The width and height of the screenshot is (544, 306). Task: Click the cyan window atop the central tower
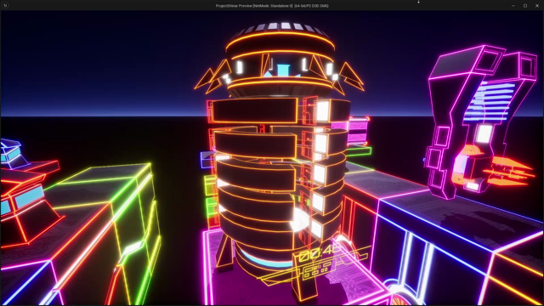pyautogui.click(x=283, y=70)
